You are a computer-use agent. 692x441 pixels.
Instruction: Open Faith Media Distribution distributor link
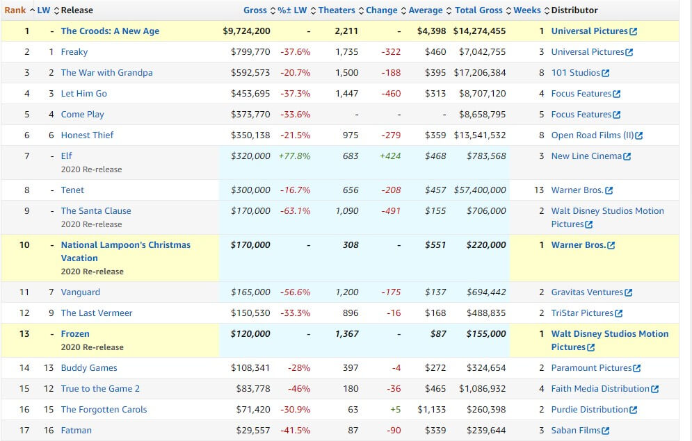pyautogui.click(x=600, y=389)
